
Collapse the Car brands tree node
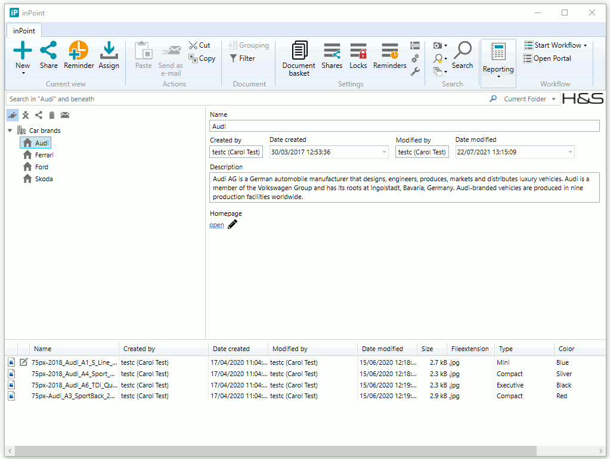[x=10, y=131]
